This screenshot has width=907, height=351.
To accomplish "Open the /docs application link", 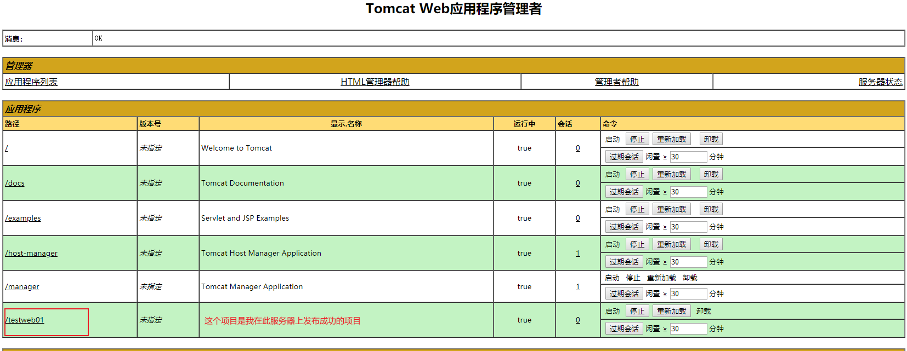I will click(15, 183).
